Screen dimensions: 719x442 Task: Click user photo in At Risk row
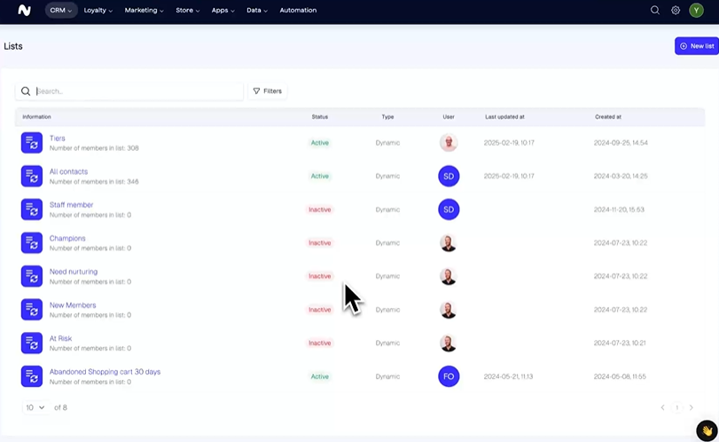pos(449,343)
